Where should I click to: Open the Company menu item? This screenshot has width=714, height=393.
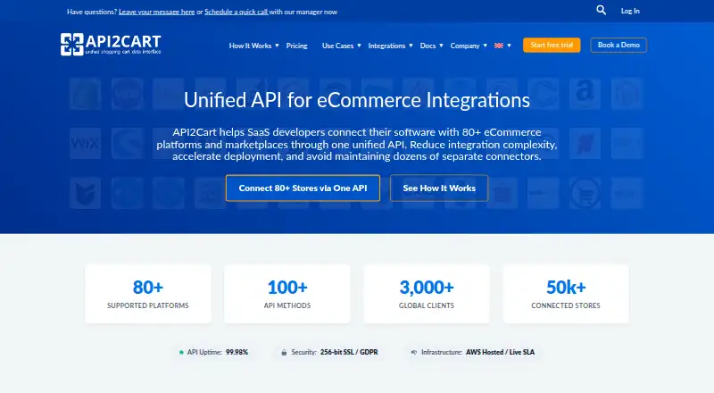point(465,46)
